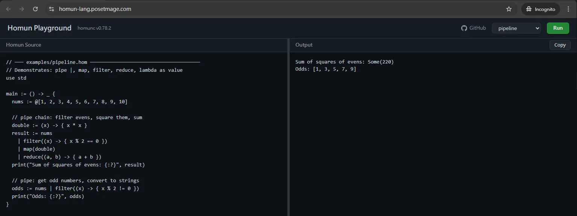
Task: Open the Chrome three-dot menu
Action: [568, 9]
